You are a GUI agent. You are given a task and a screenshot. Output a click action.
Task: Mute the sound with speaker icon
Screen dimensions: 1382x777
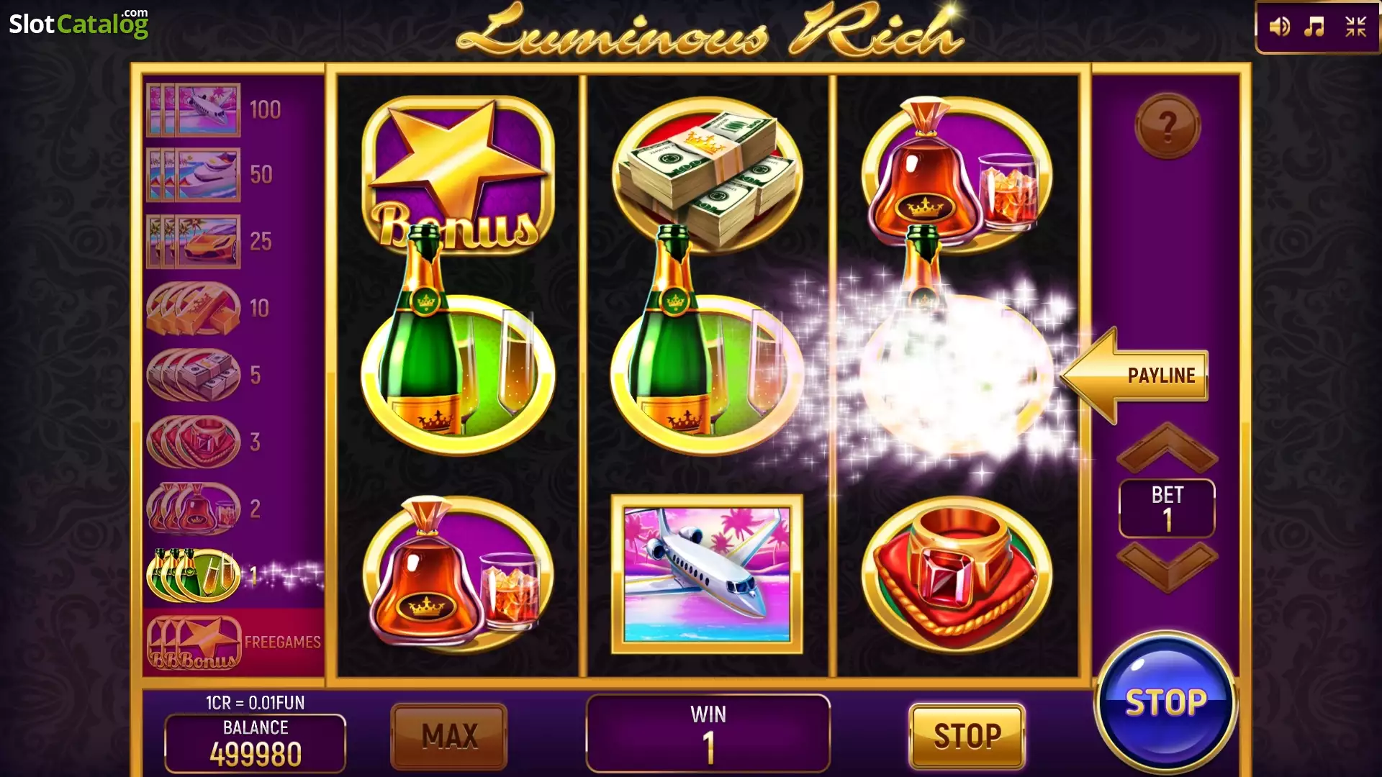(1279, 27)
